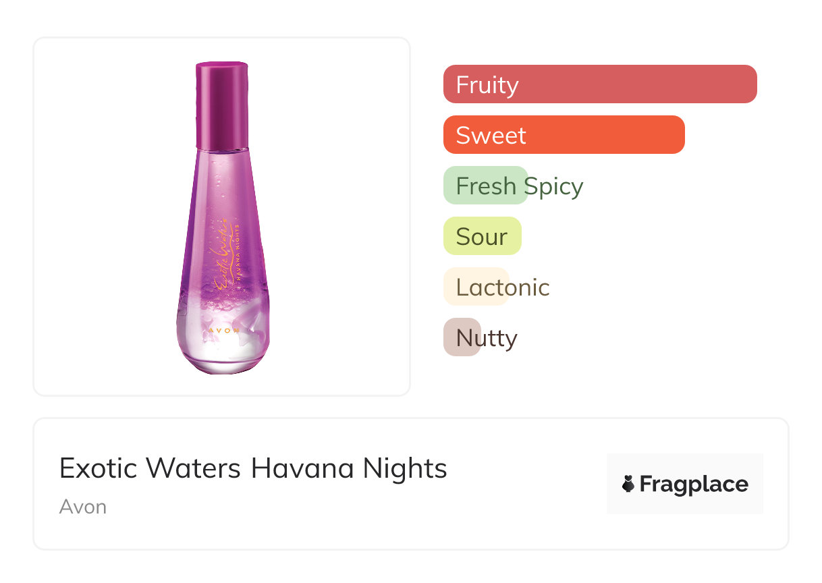Image resolution: width=822 pixels, height=583 pixels.
Task: Click the AVON lettering on the bottle
Action: (224, 331)
